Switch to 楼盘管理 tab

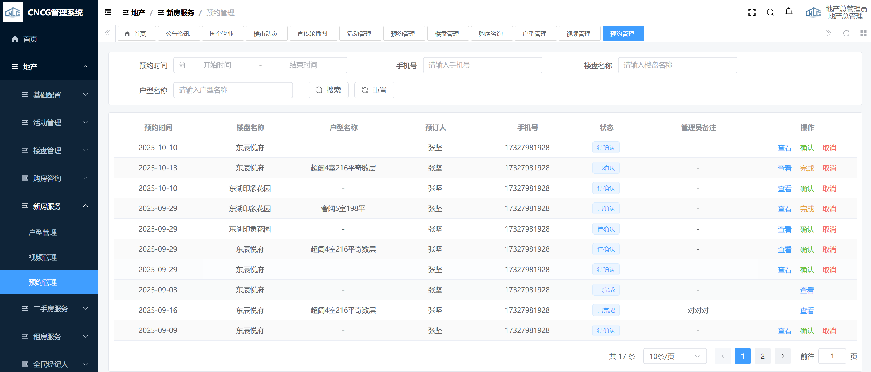(x=447, y=34)
